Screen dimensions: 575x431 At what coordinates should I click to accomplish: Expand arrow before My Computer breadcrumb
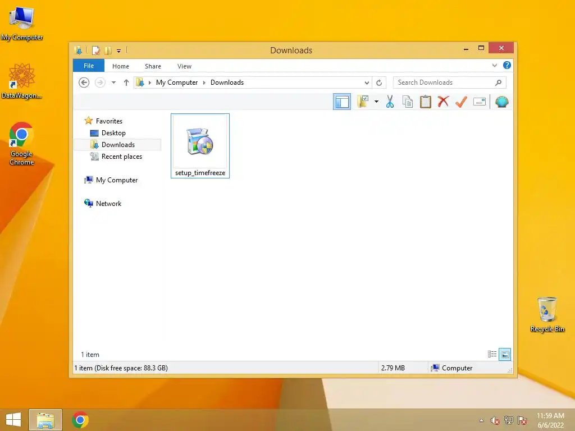[x=149, y=82]
